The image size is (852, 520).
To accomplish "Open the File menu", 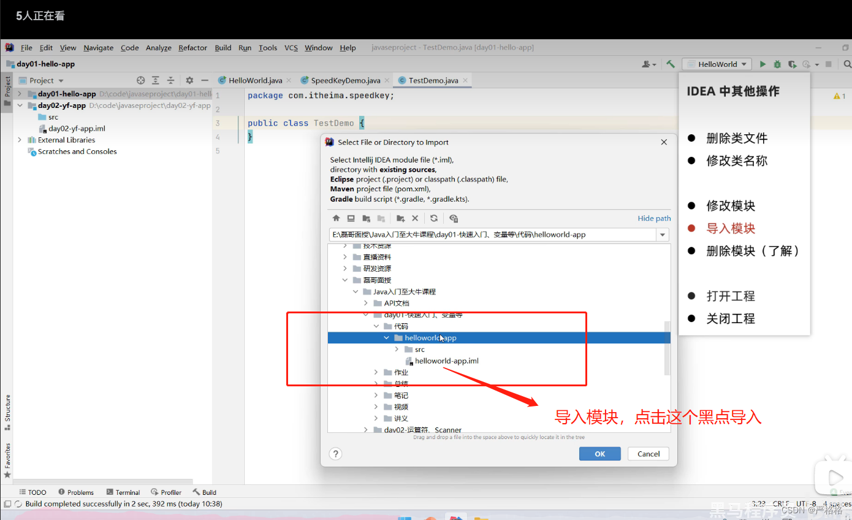I will tap(26, 48).
